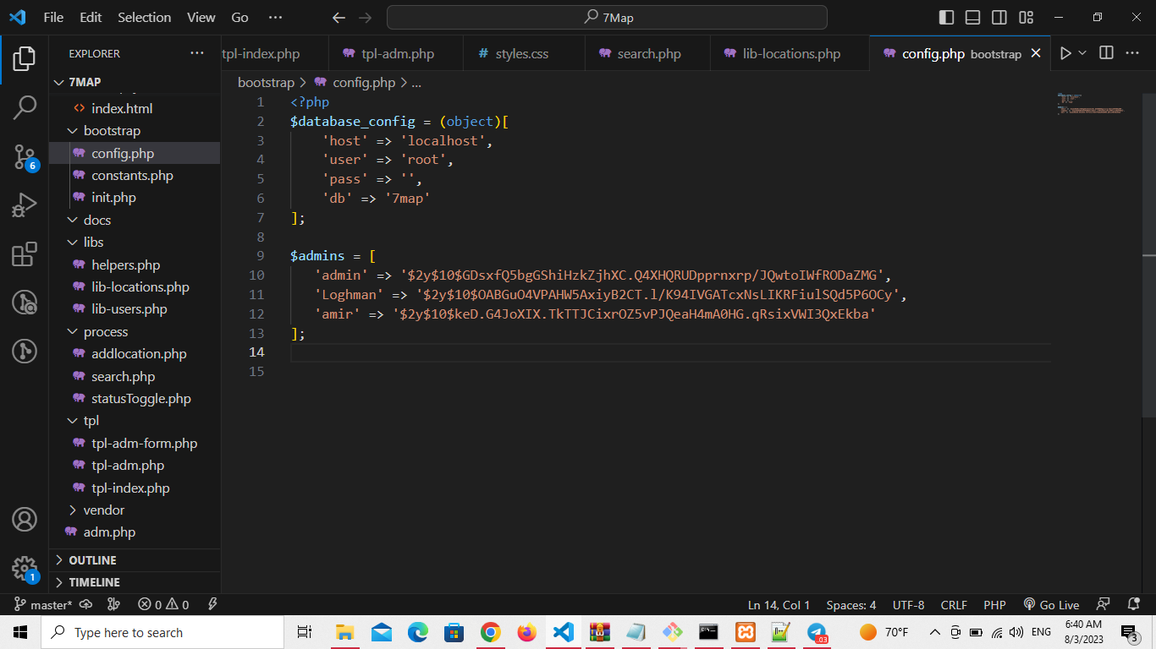Open the Manage gear icon

pyautogui.click(x=25, y=568)
